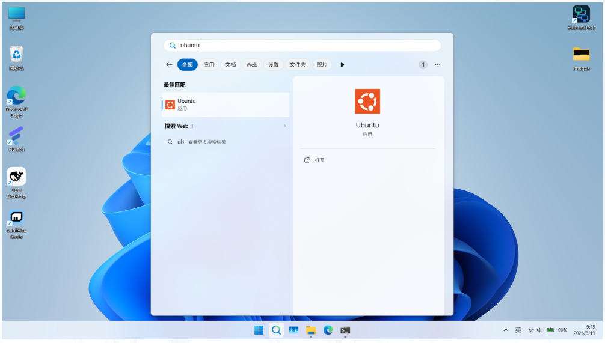Switch to the 应用 filter tab
This screenshot has height=343, width=605.
[209, 65]
